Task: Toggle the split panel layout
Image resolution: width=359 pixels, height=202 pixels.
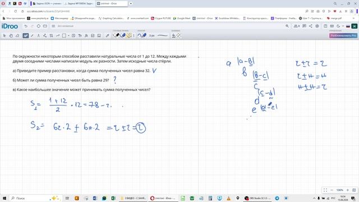Action: pos(325,26)
